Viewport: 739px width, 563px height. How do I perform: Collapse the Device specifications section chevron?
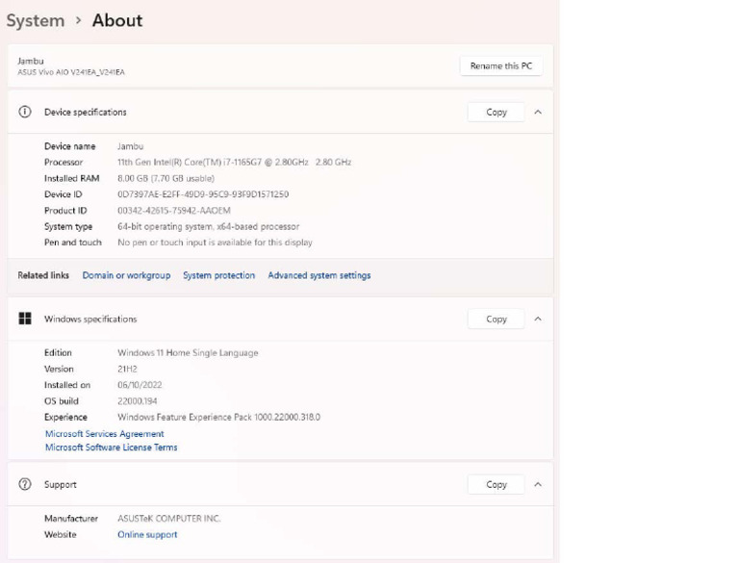[x=538, y=113]
